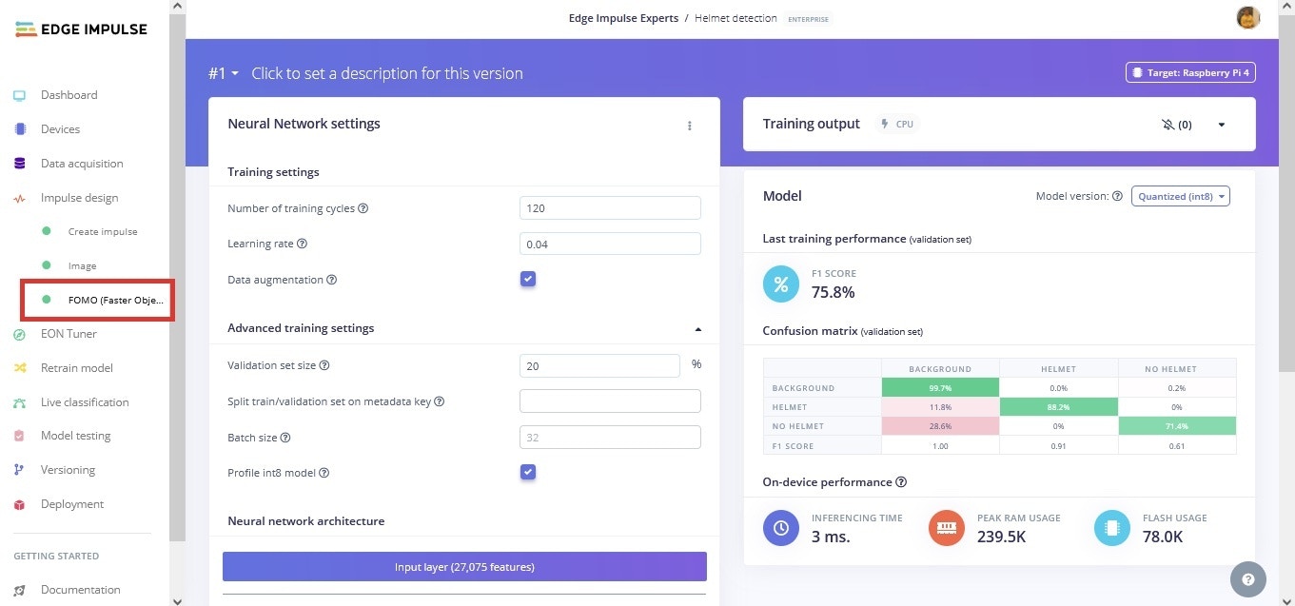1295x606 pixels.
Task: Click the Edge Impulse logo
Action: click(81, 29)
